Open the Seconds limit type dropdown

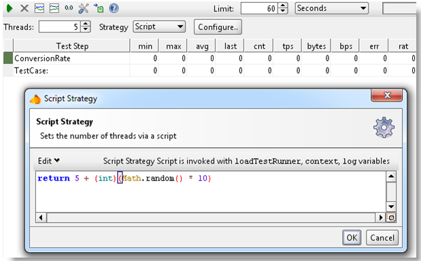(332, 8)
